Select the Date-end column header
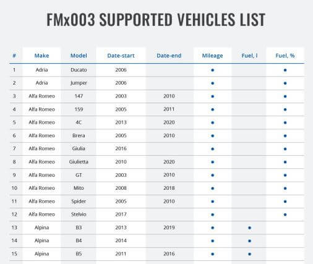 [x=169, y=56]
